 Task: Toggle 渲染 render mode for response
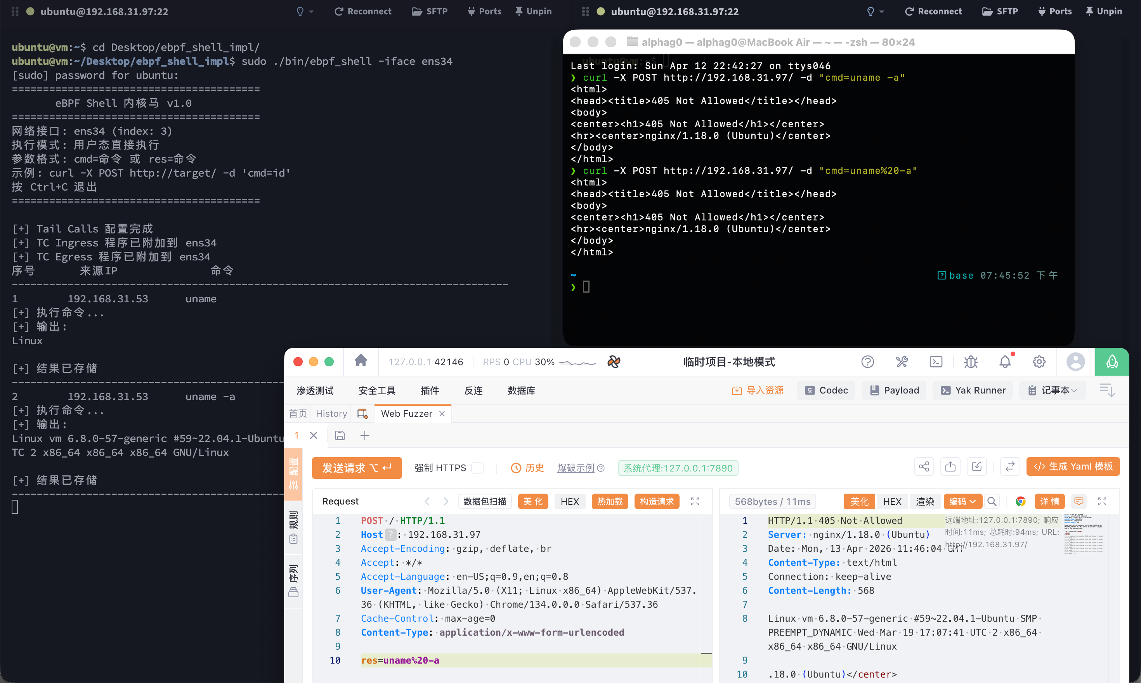coord(925,501)
